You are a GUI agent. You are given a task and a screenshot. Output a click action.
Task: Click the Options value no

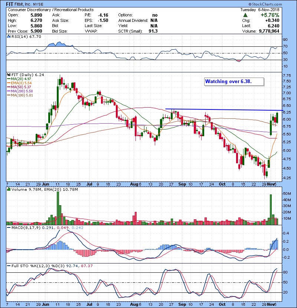click(155, 15)
